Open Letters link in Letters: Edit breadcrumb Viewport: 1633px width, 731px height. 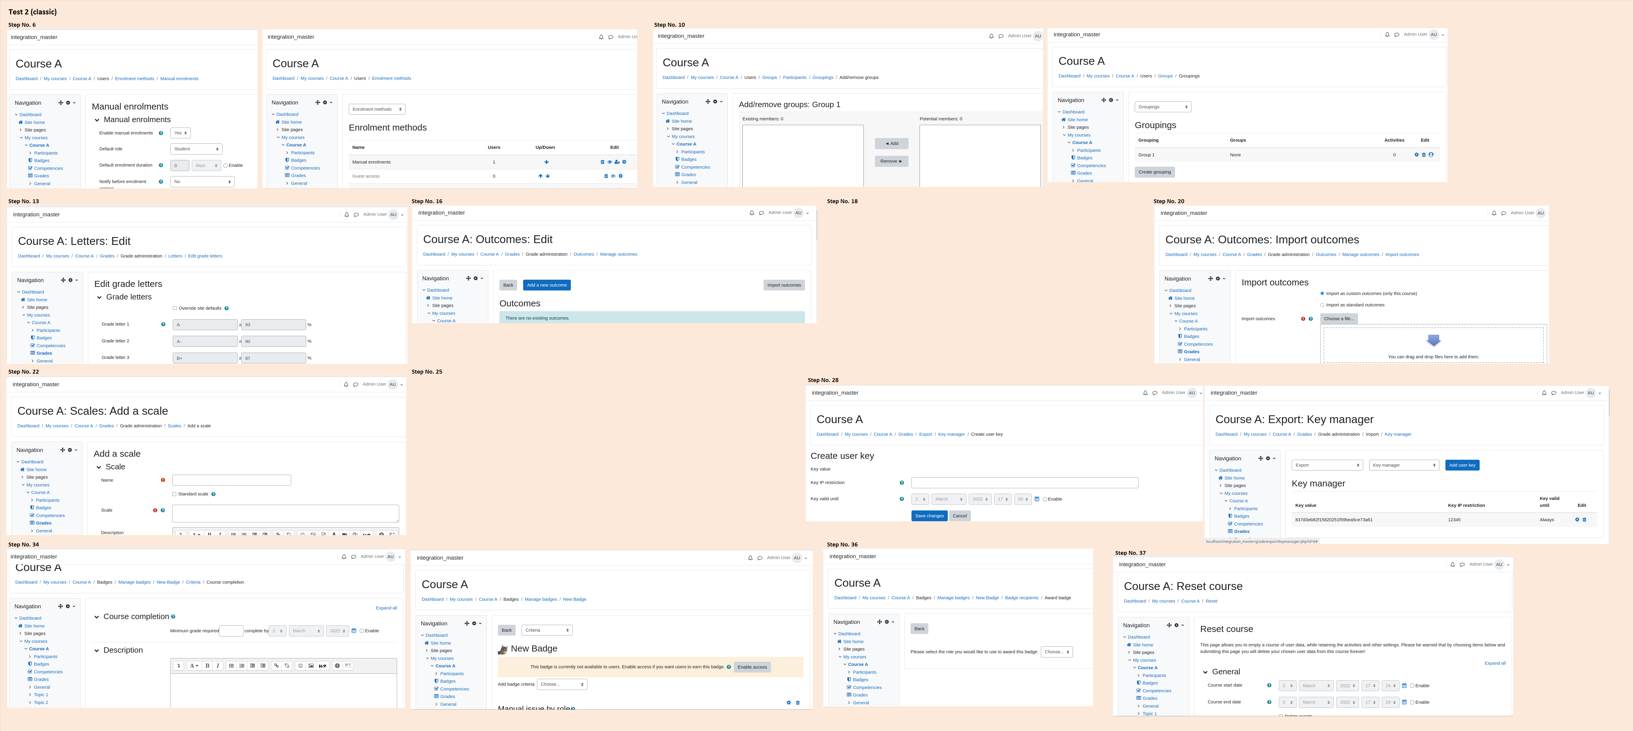[175, 256]
